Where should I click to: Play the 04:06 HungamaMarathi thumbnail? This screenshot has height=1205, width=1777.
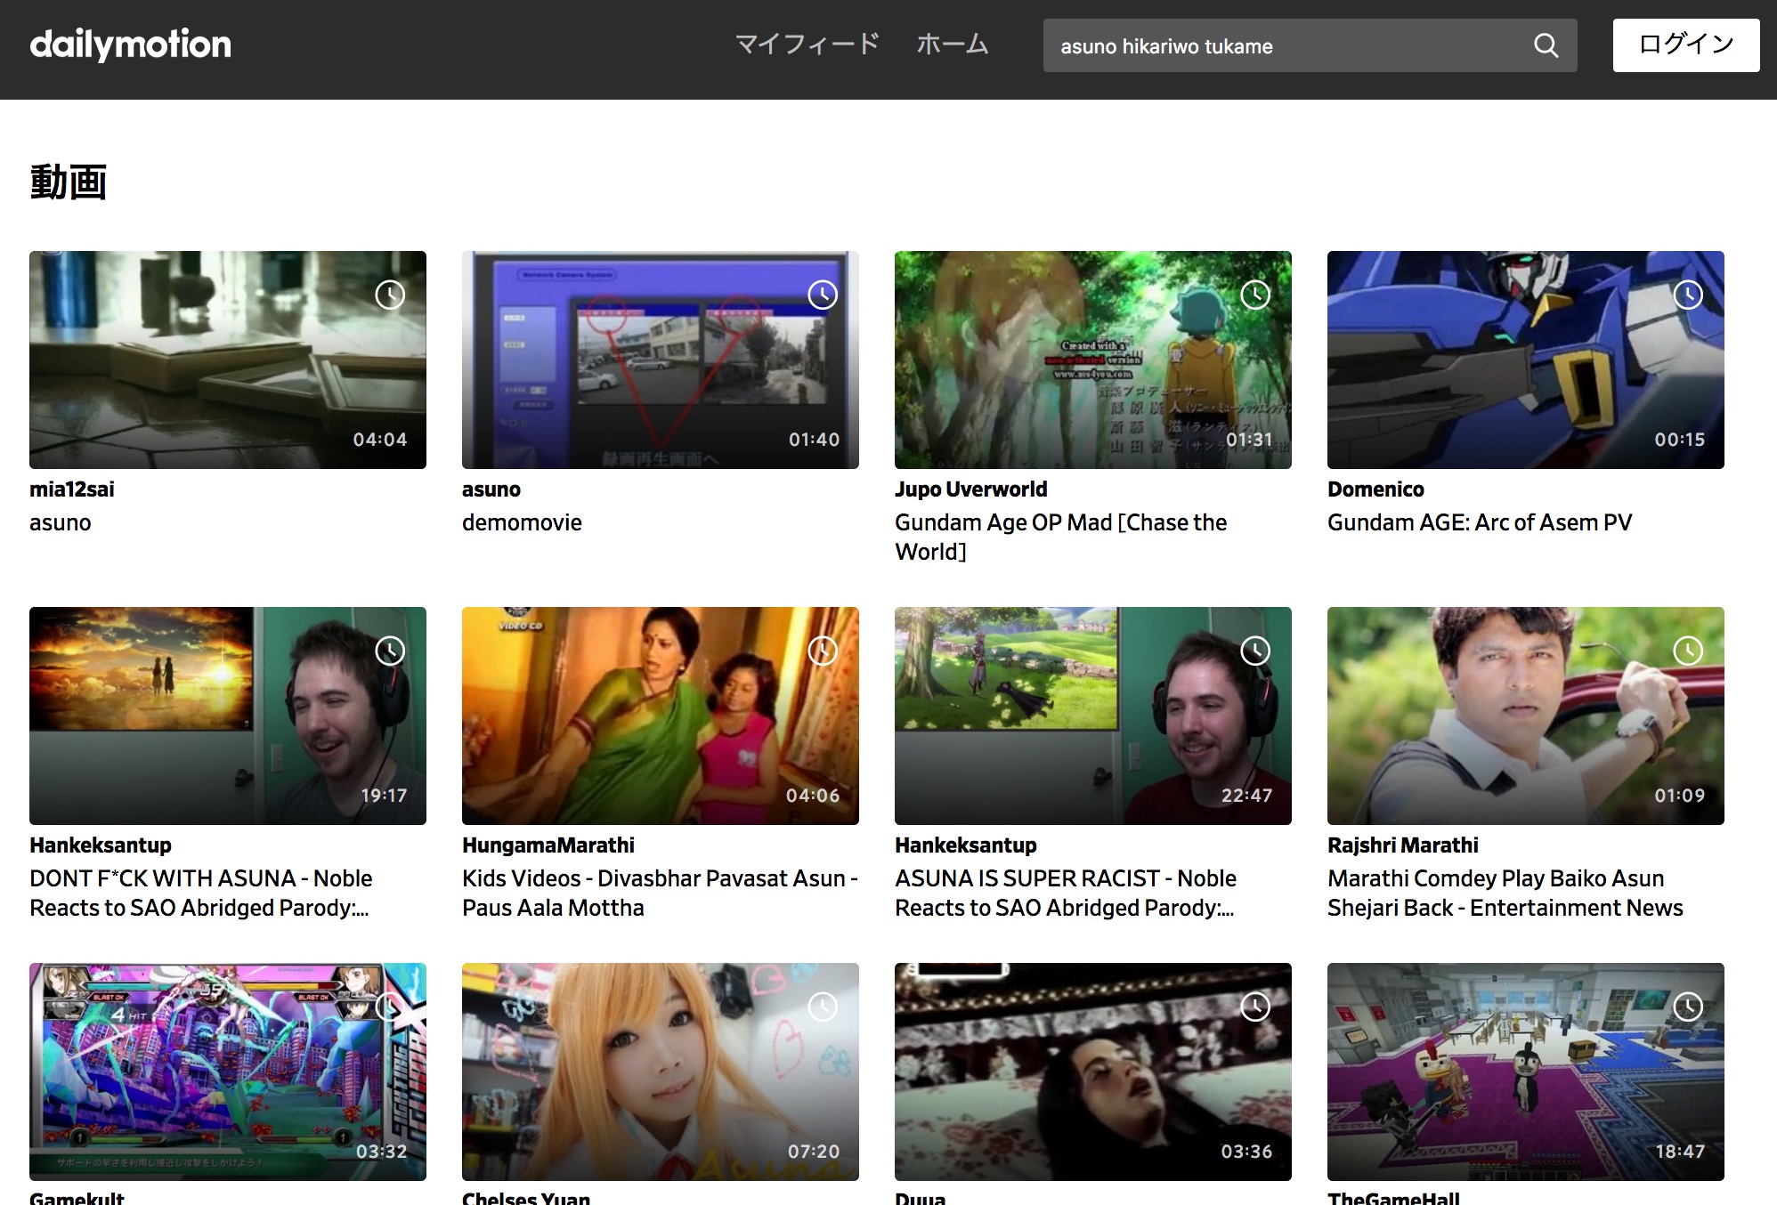coord(661,716)
